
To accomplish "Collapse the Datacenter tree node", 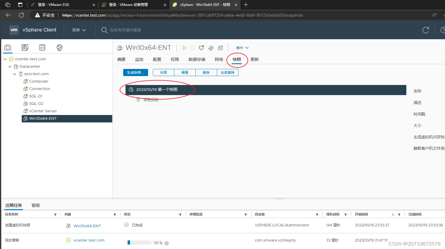I will coord(10,67).
